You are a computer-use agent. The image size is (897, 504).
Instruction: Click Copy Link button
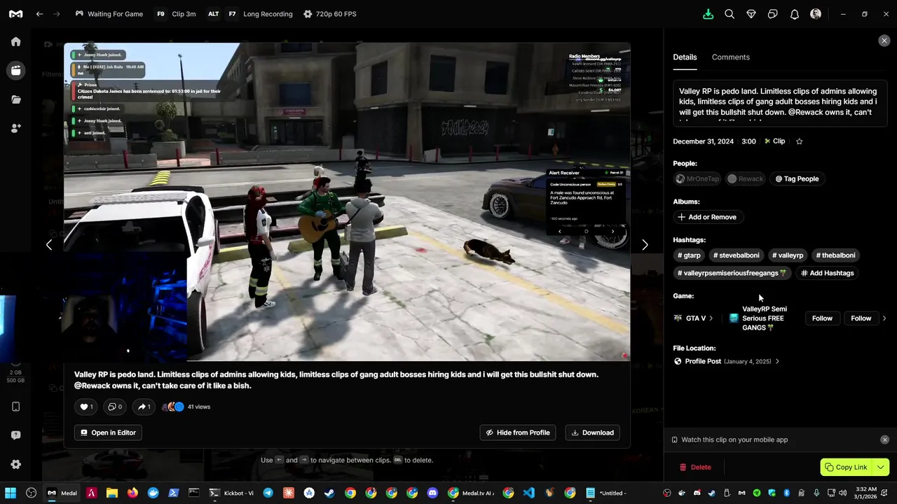(x=846, y=467)
